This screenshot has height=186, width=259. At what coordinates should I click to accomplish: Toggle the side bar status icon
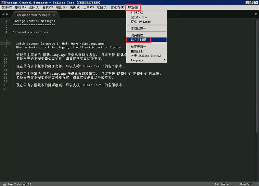point(4,184)
